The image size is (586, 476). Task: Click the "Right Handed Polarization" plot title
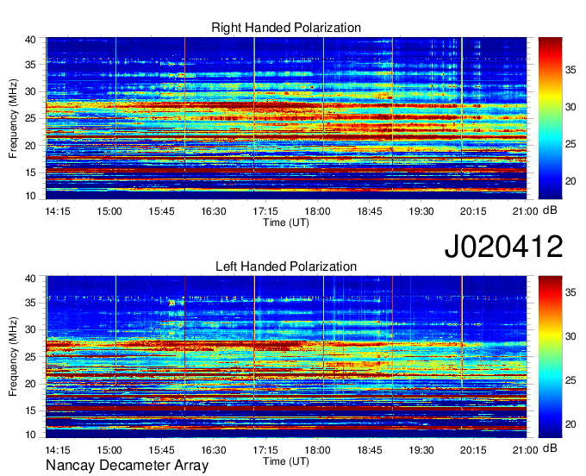tap(286, 28)
